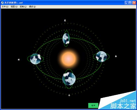
Task: Open the 文件(F) menu
Action: [5, 7]
